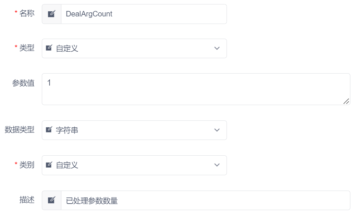
Task: Click the pencil icon in 数据类型 selector
Action: pos(49,130)
